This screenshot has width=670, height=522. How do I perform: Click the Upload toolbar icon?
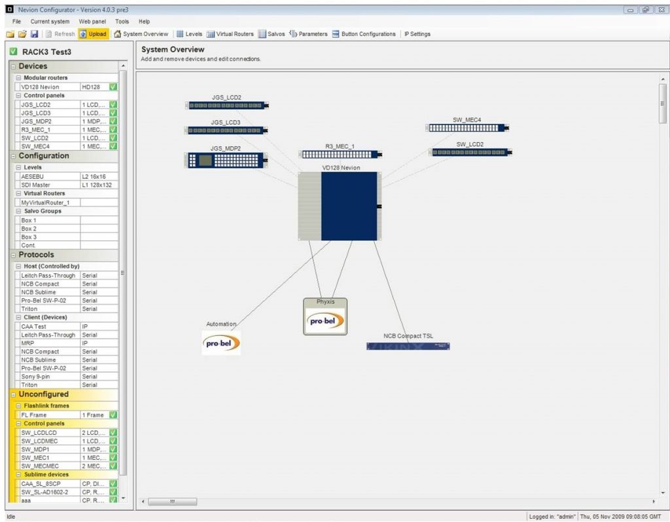click(x=93, y=34)
